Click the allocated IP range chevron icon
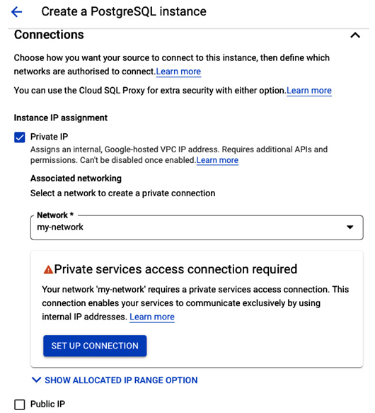Image resolution: width=375 pixels, height=413 pixels. [x=36, y=380]
